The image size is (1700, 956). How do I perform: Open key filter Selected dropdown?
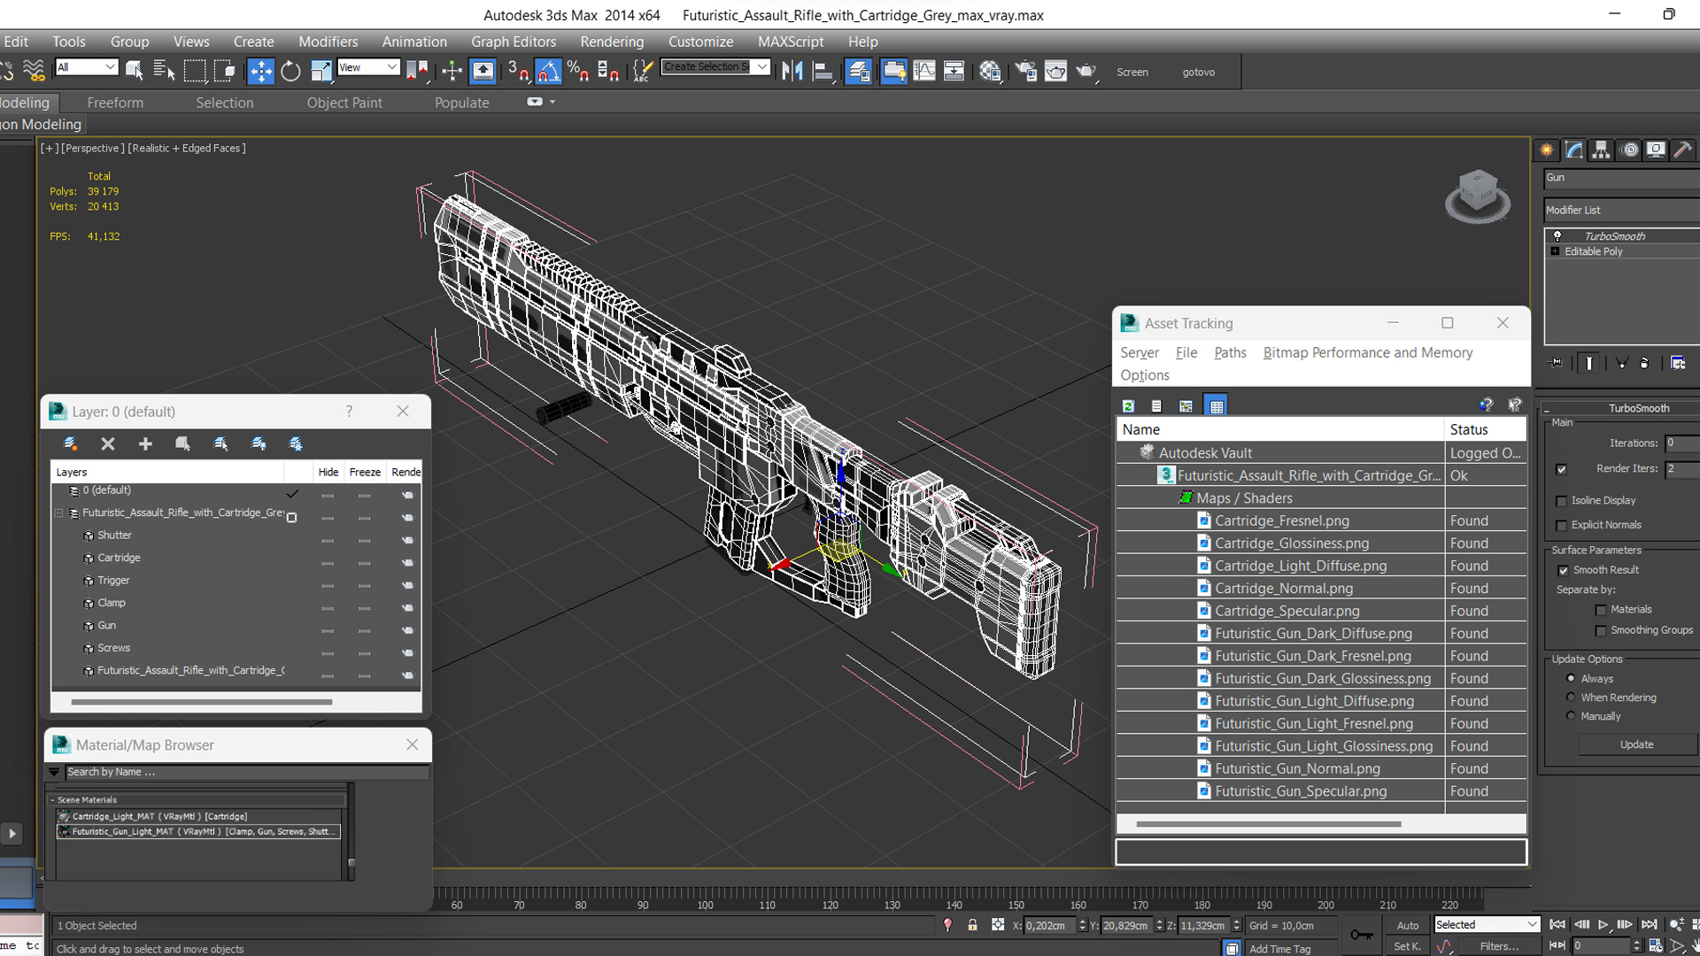[1487, 925]
